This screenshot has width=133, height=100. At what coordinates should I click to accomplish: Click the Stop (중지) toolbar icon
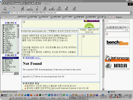pos(23,8)
